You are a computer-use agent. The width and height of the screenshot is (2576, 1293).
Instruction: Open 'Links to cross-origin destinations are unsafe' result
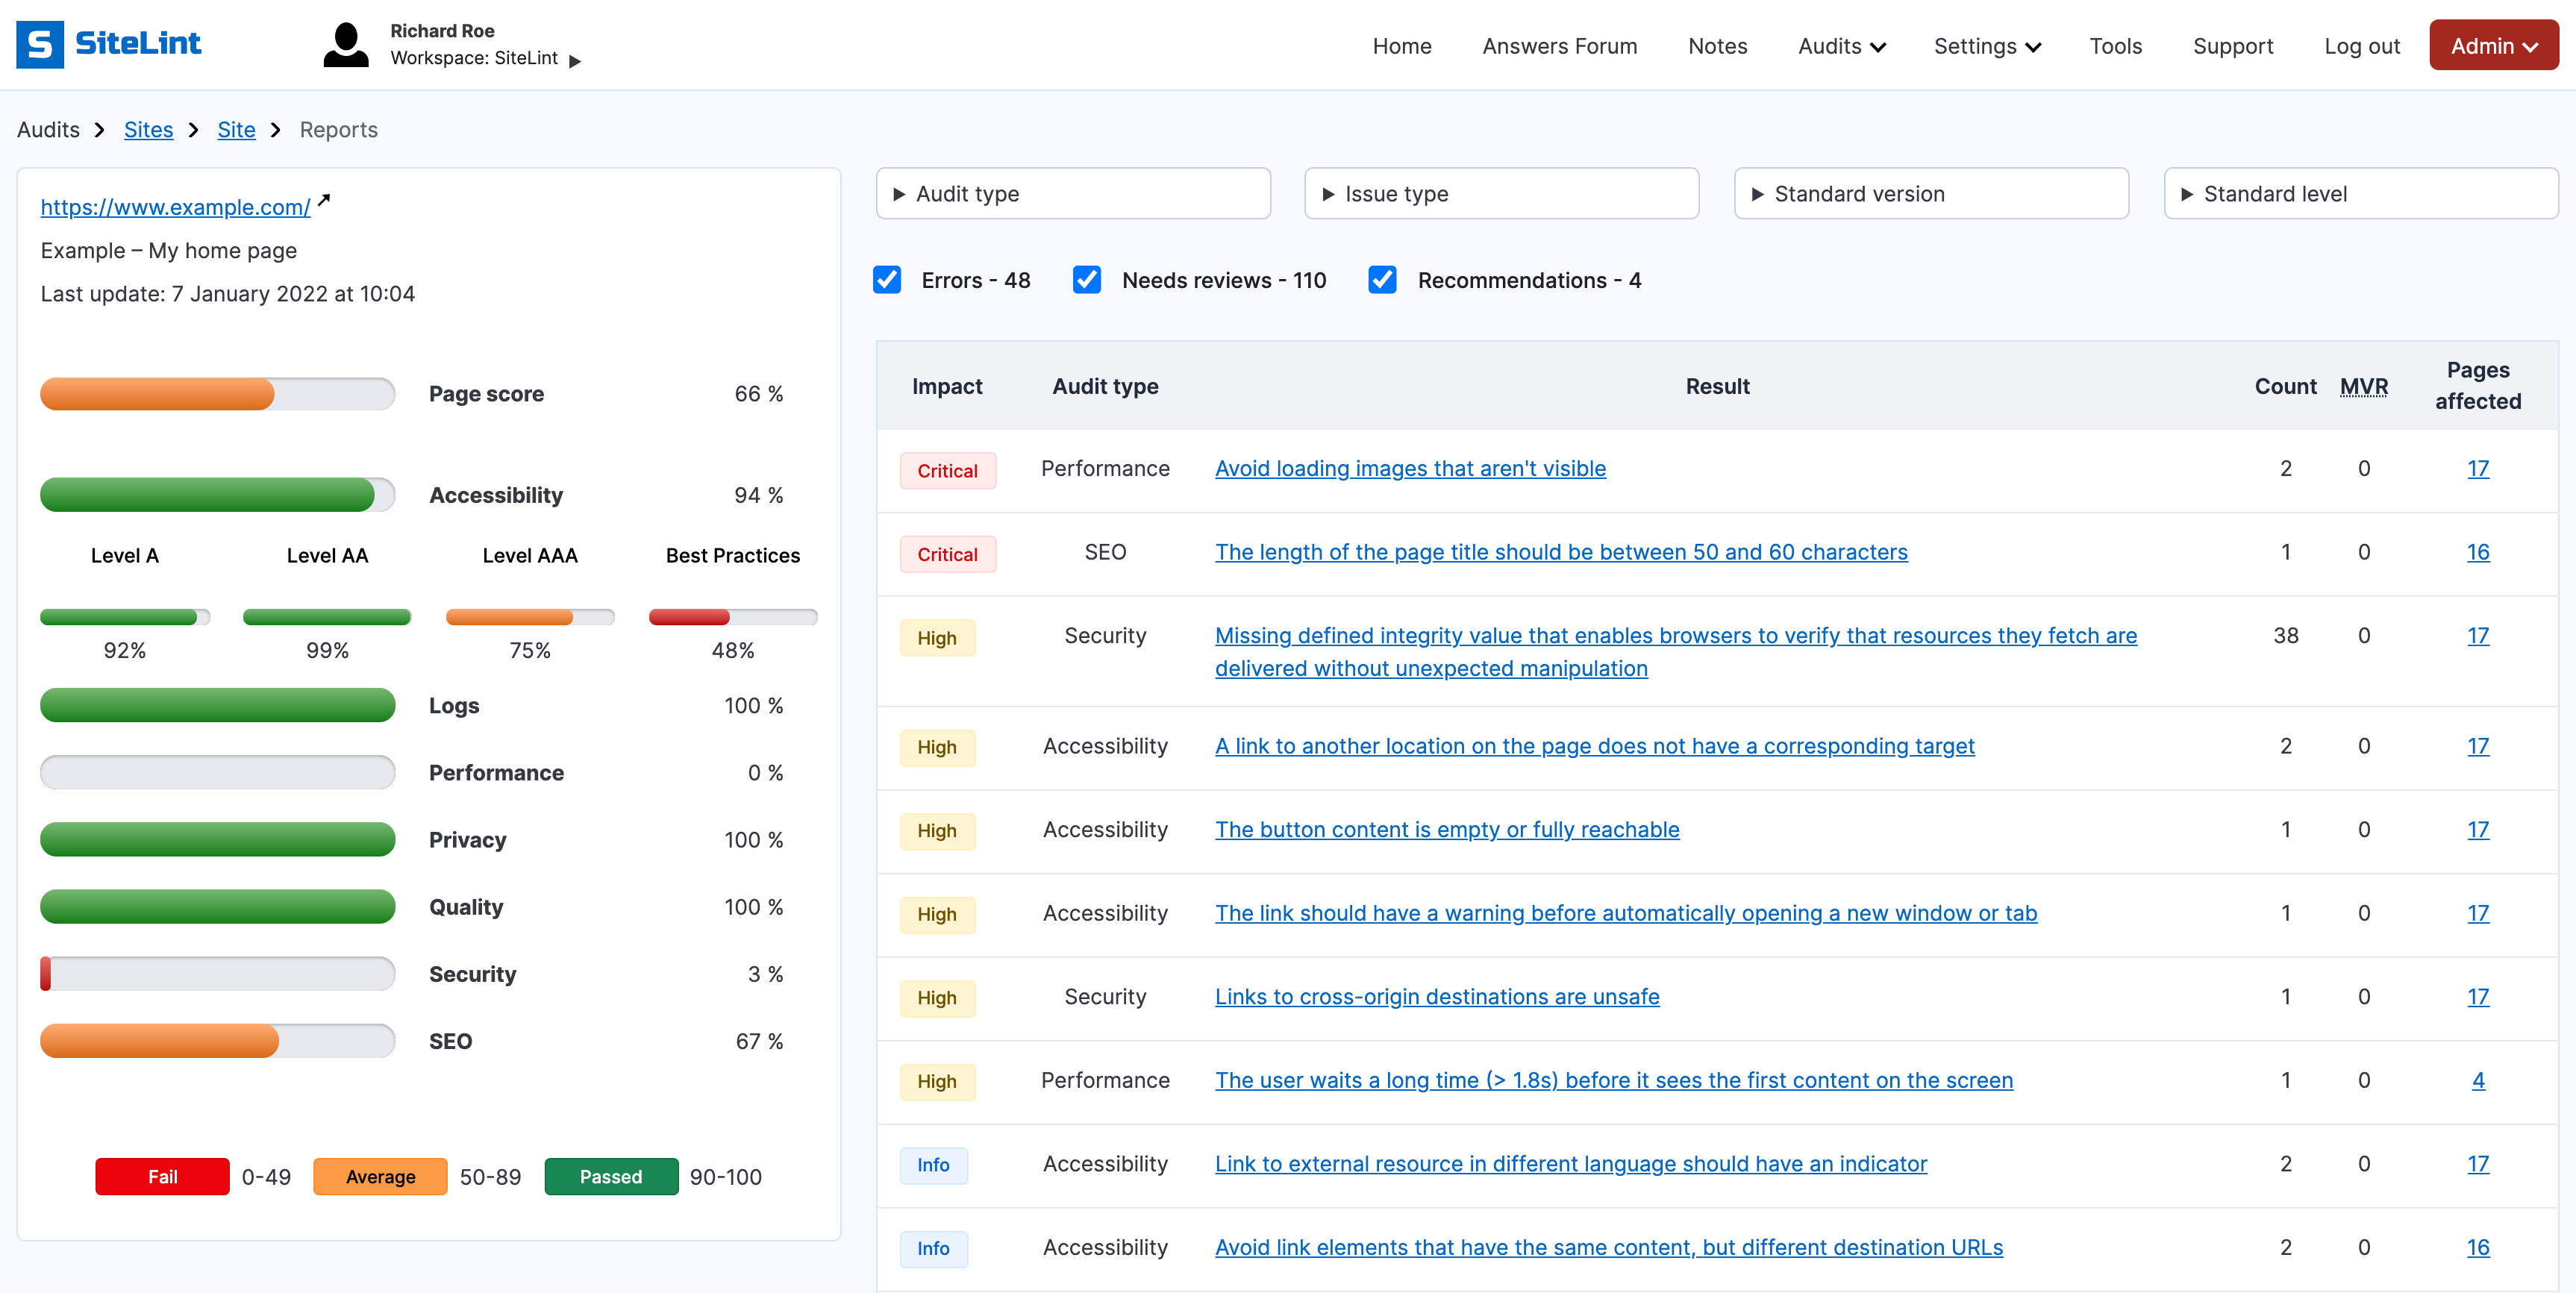point(1437,997)
